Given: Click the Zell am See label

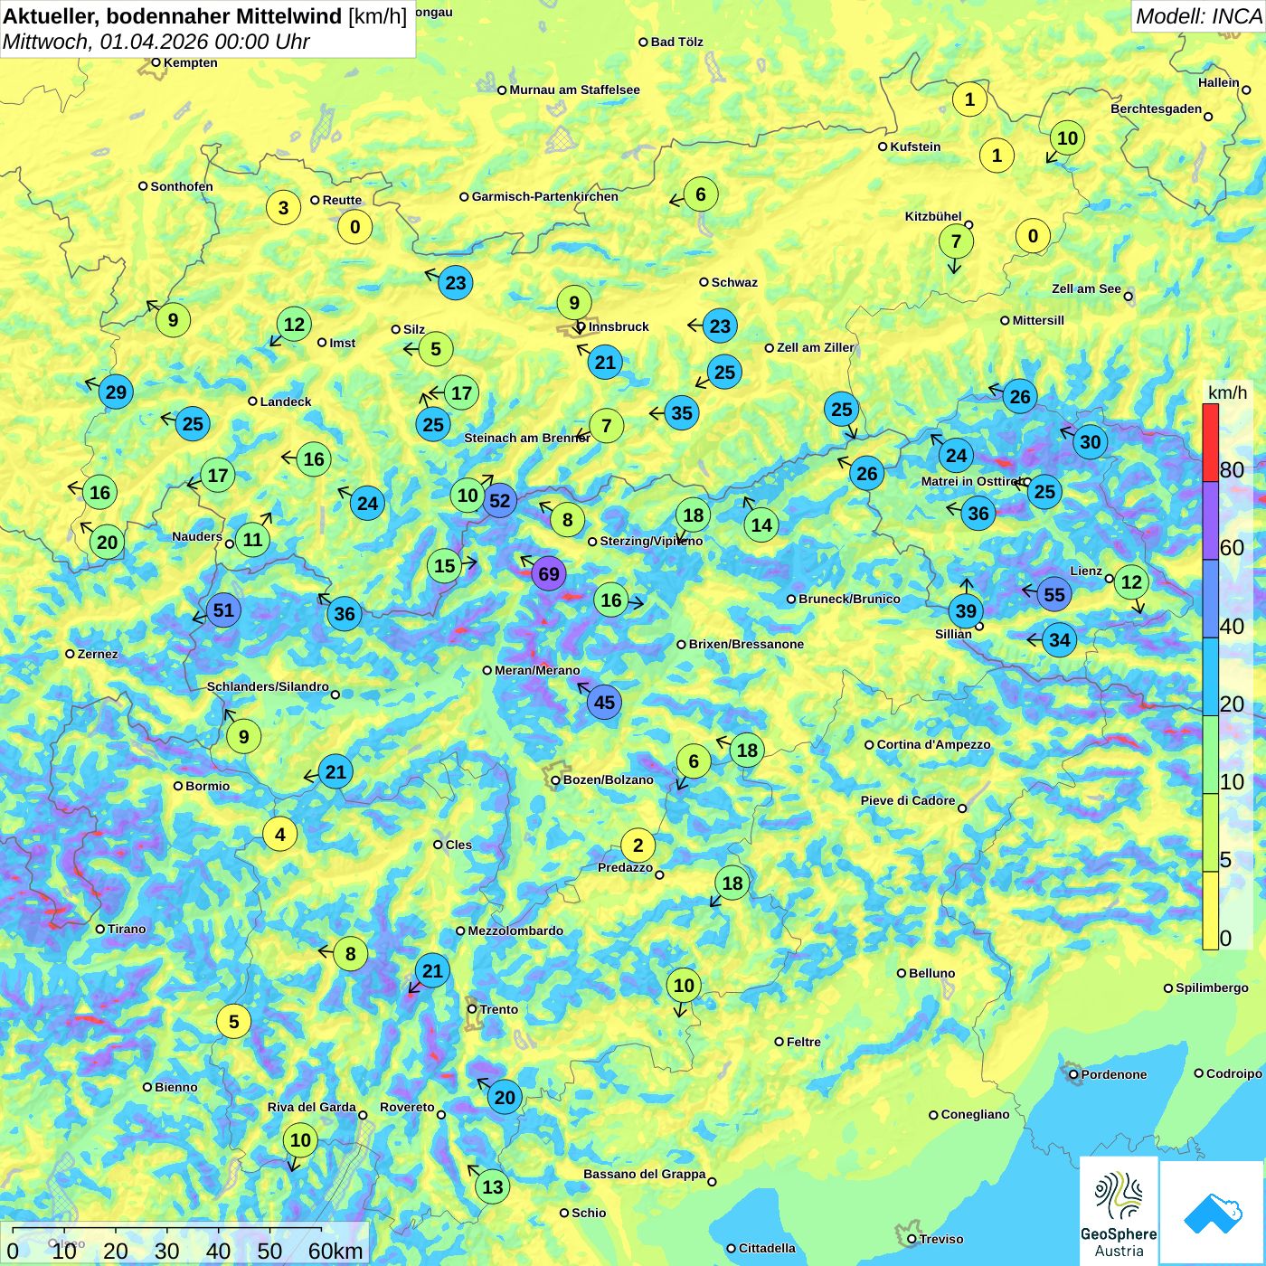Looking at the screenshot, I should coord(1086,288).
